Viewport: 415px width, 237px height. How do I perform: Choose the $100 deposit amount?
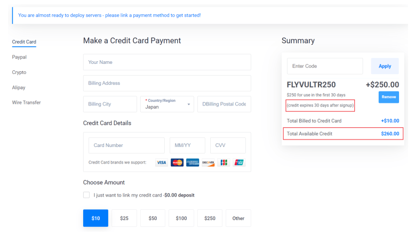pos(181,218)
